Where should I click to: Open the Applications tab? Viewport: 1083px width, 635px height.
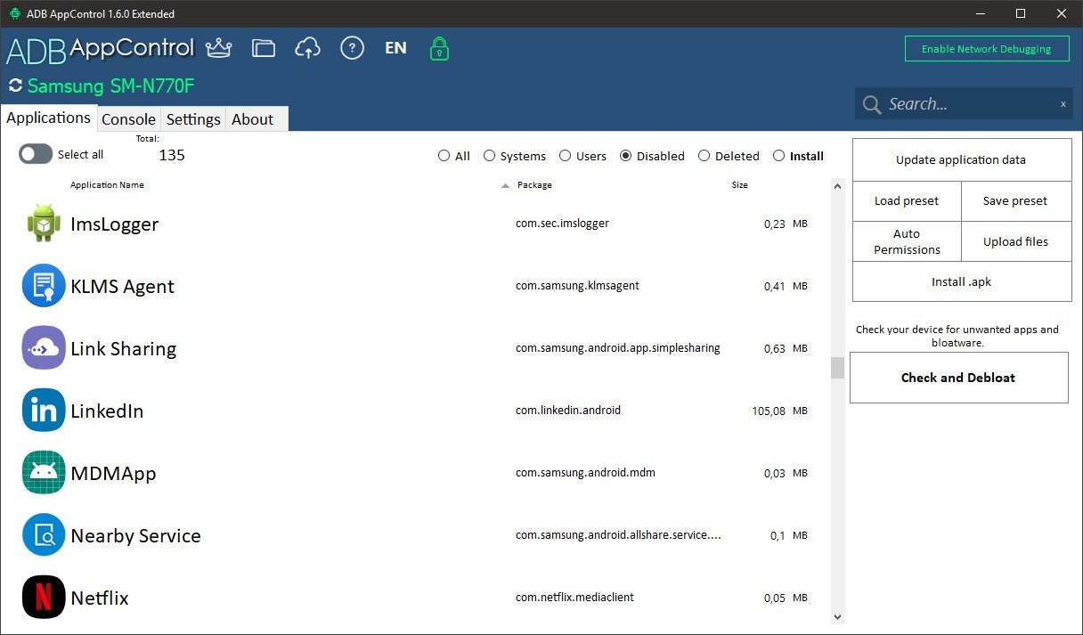49,118
